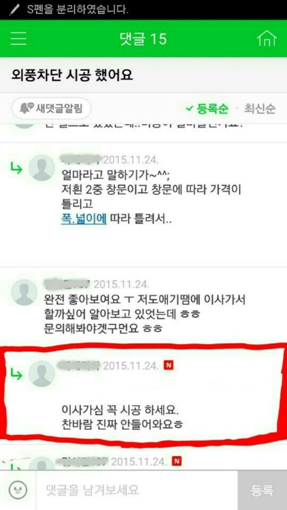Tap the 댓글 15 header title
Screen dimensions: 287x510
pyautogui.click(x=143, y=39)
